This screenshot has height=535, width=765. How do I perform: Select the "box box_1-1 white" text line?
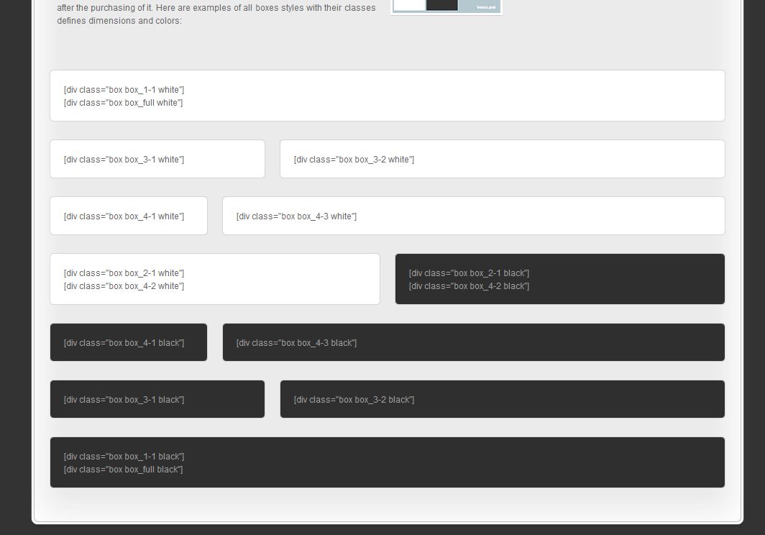point(124,90)
